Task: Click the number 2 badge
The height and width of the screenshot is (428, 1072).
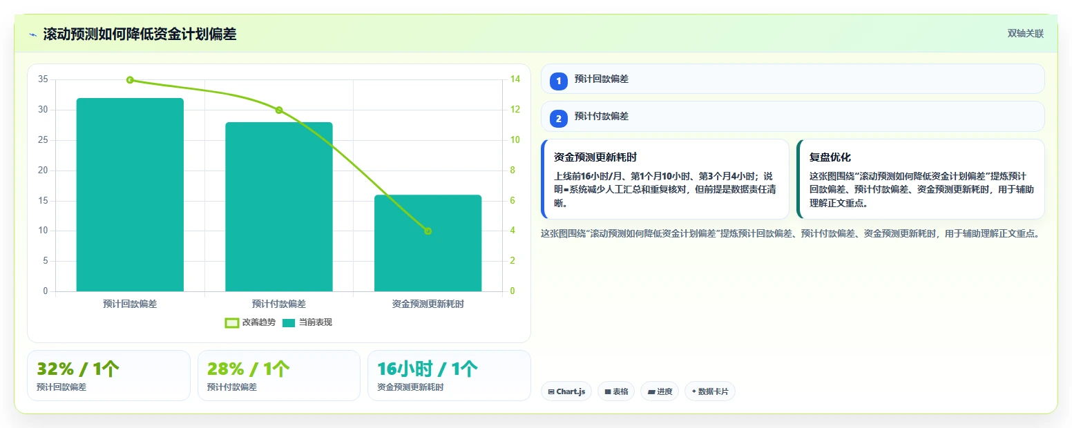Action: (x=559, y=119)
